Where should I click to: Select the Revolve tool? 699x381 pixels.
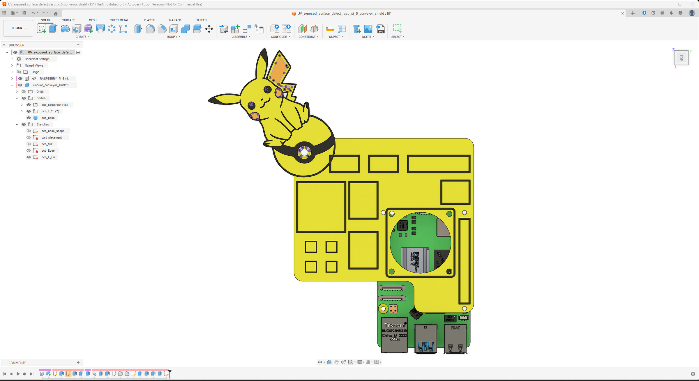pos(65,29)
